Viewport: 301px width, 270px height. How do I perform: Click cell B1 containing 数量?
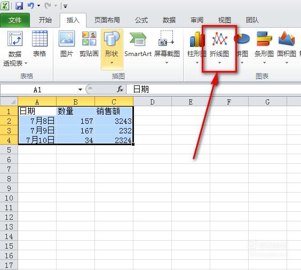pyautogui.click(x=75, y=111)
